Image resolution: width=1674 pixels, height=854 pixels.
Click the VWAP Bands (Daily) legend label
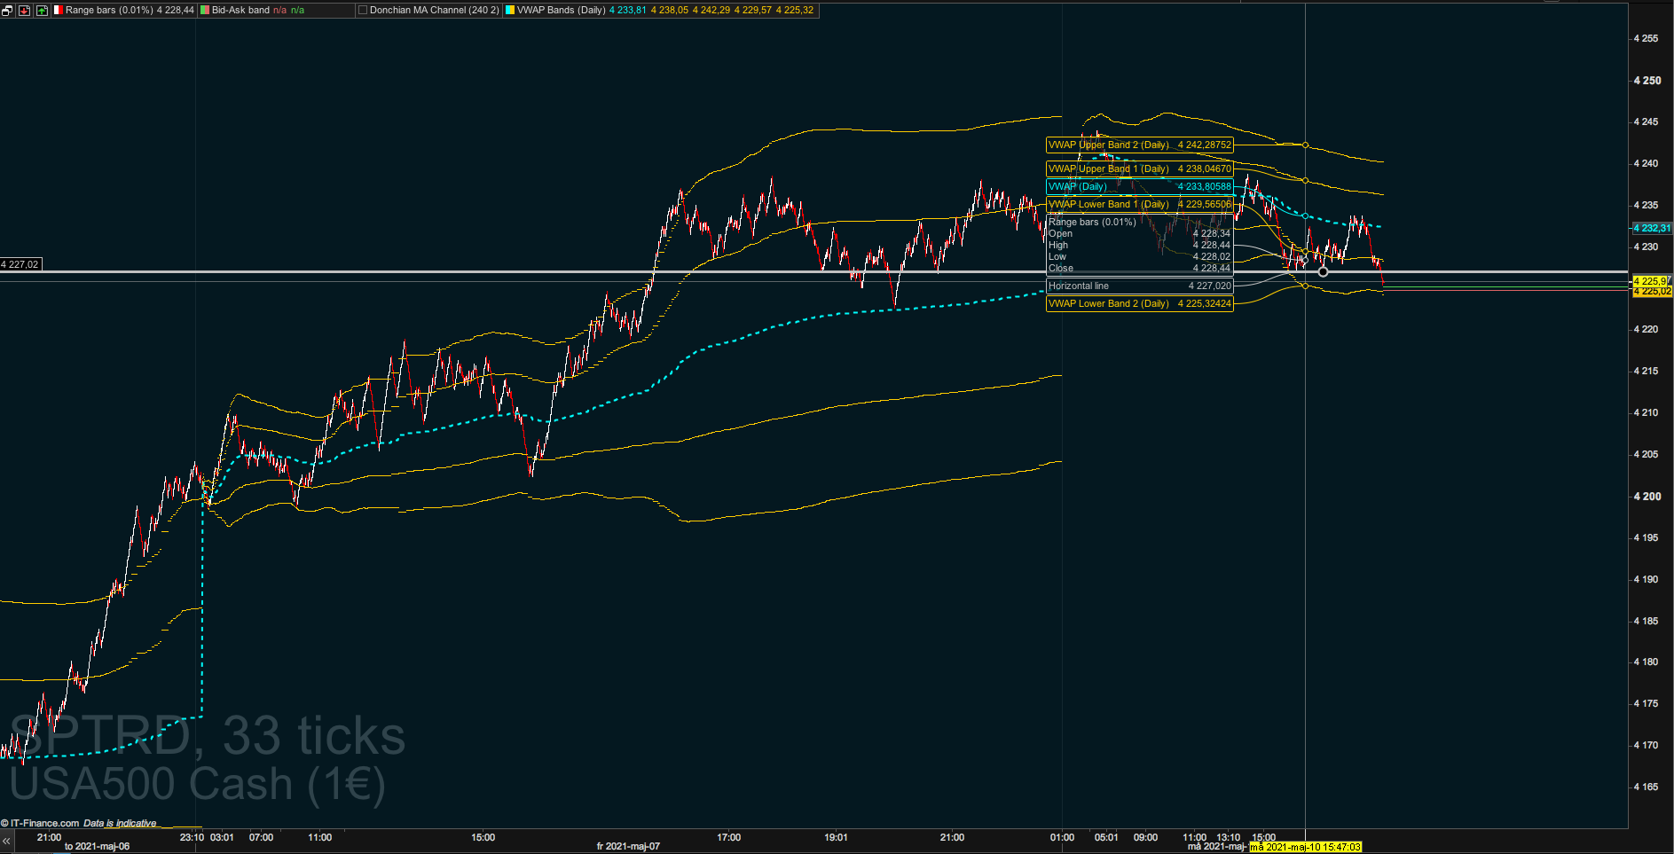(562, 11)
